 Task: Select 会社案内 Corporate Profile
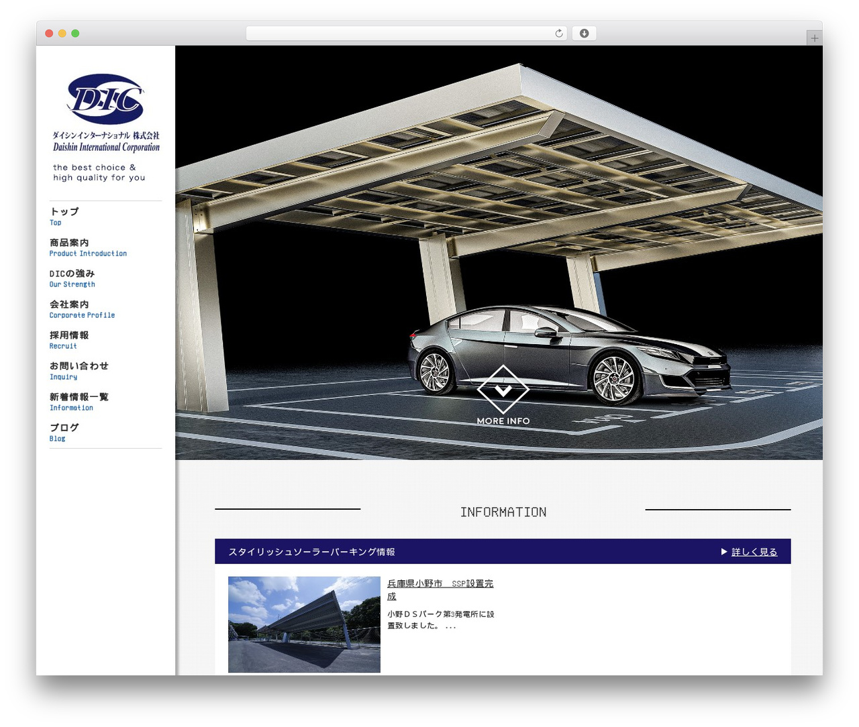coord(82,309)
